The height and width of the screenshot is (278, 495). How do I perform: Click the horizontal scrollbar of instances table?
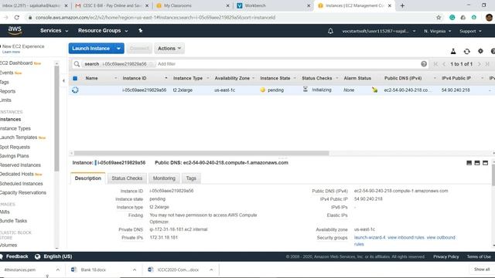(201, 153)
